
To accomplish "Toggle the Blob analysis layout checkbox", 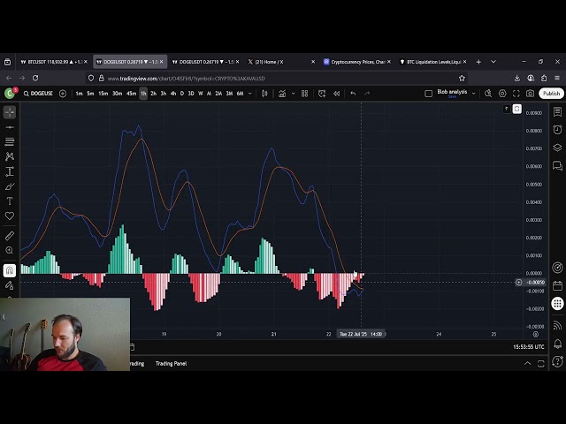I will click(x=429, y=93).
